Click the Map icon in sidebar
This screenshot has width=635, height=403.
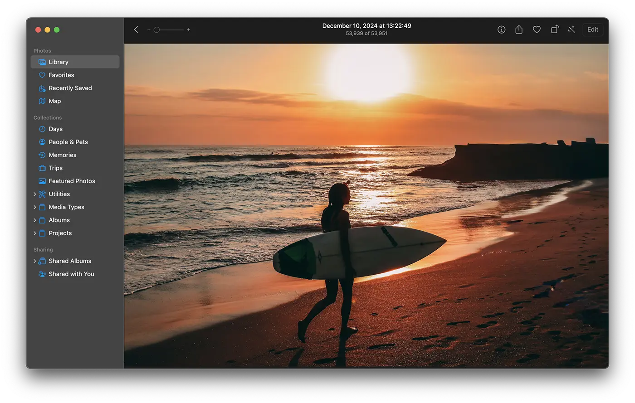pos(42,101)
